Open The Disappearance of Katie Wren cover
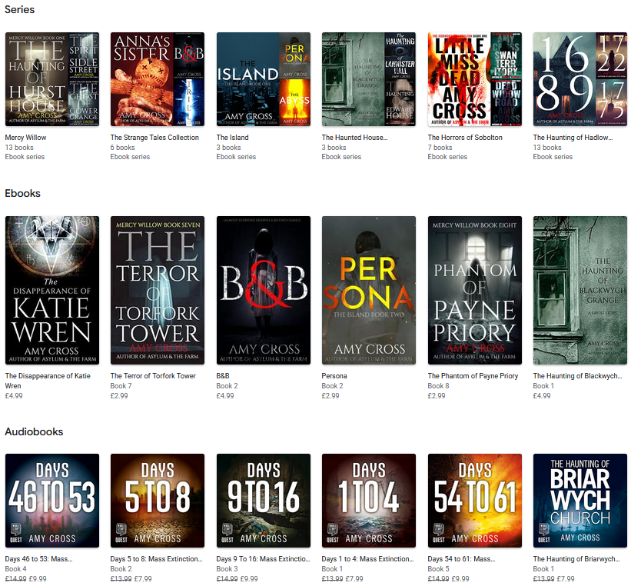The width and height of the screenshot is (631, 586). (x=52, y=291)
